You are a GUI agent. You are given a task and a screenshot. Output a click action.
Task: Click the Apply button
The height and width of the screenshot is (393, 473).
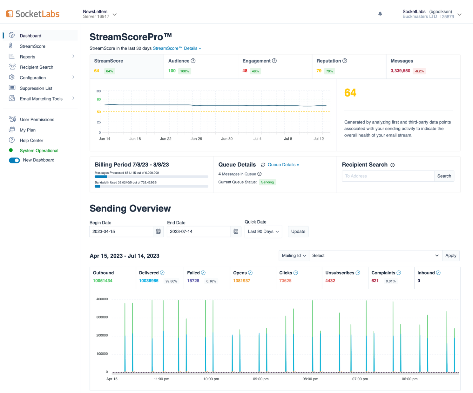tap(451, 256)
